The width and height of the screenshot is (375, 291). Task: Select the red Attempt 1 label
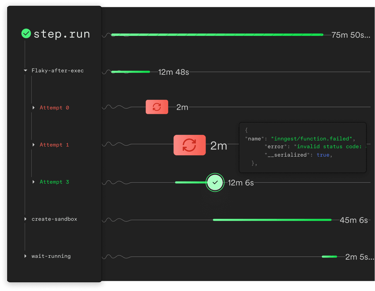pyautogui.click(x=54, y=145)
